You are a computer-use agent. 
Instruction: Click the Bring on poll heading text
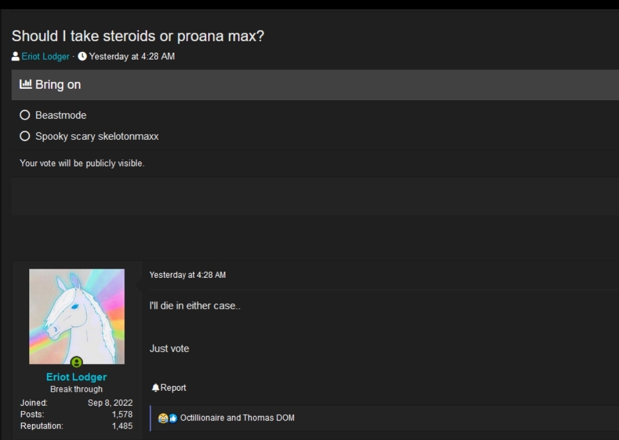(x=58, y=84)
